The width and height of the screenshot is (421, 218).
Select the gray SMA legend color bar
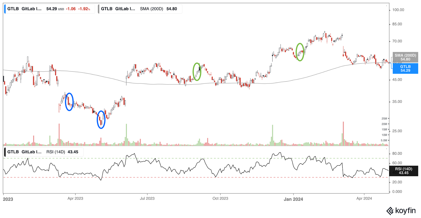click(99, 9)
